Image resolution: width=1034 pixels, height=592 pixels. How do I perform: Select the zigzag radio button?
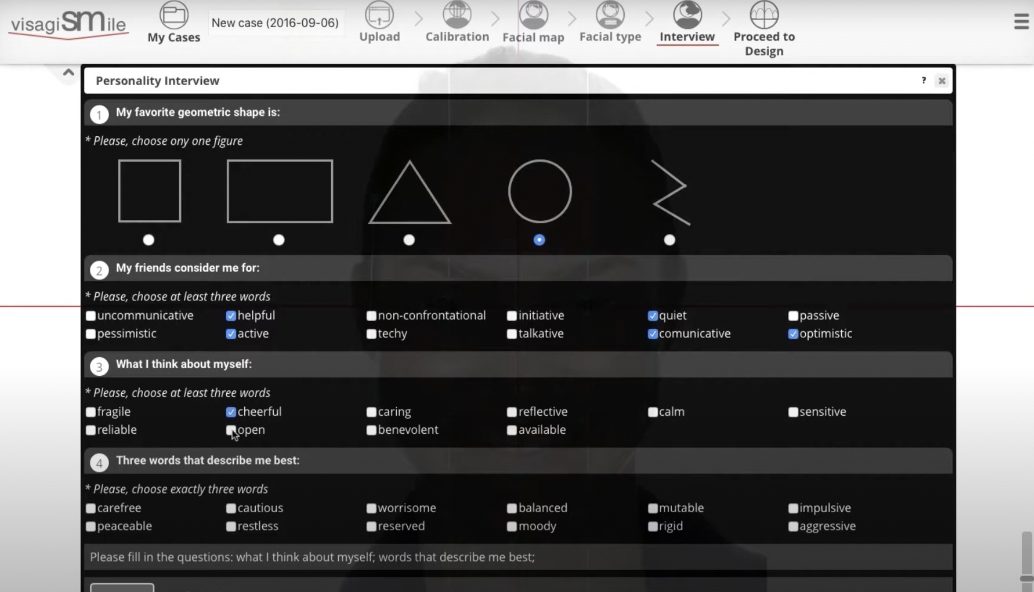[x=670, y=240]
